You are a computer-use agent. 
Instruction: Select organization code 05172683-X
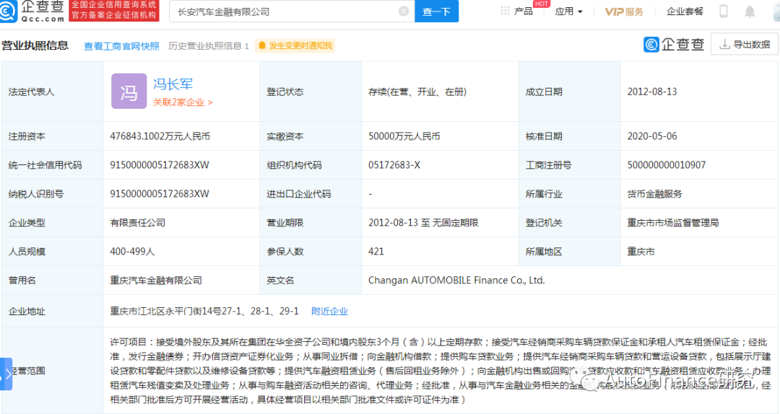click(x=394, y=165)
